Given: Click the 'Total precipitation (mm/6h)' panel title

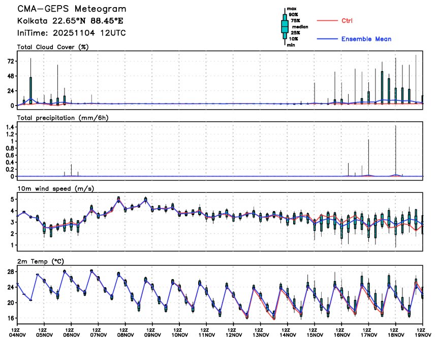Looking at the screenshot, I should 63,118.
